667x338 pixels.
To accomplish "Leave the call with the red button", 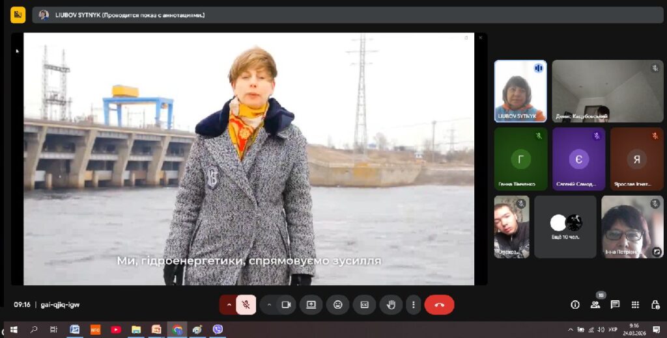I will (x=439, y=304).
